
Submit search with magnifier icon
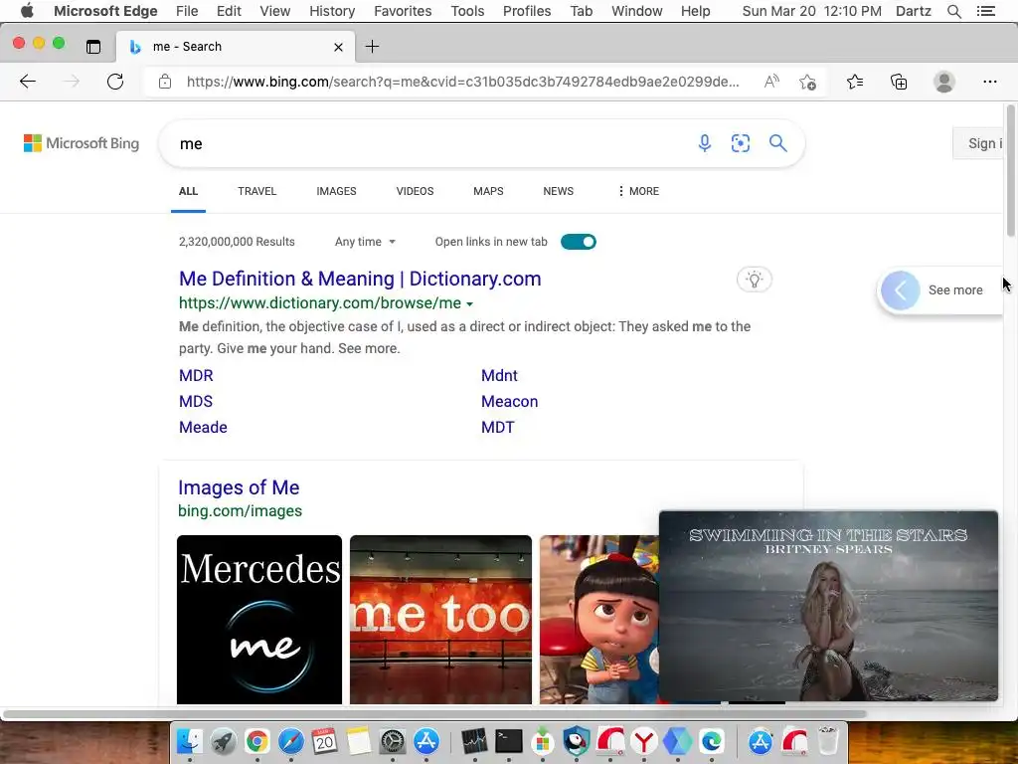click(x=777, y=143)
